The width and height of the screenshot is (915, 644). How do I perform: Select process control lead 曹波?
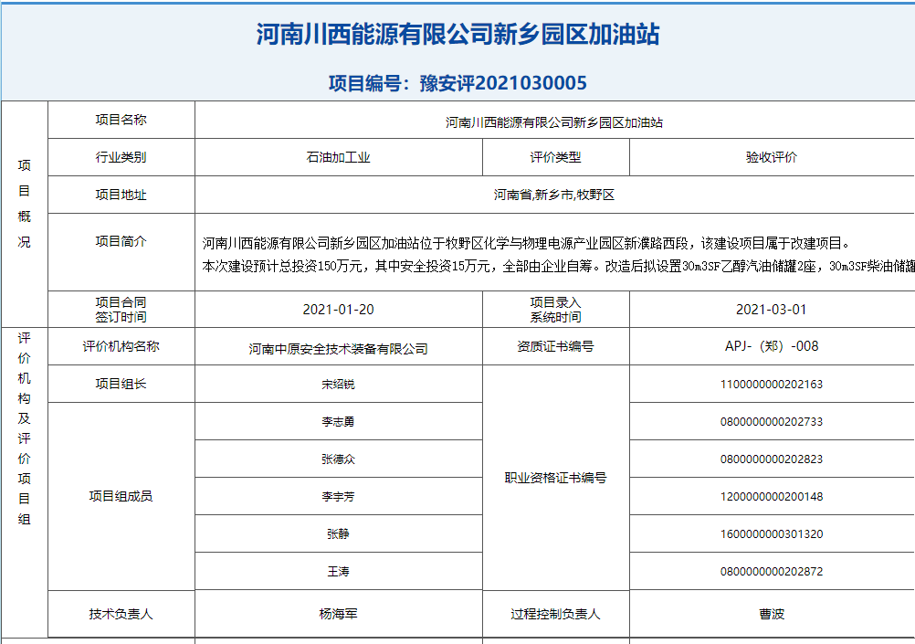pyautogui.click(x=772, y=614)
